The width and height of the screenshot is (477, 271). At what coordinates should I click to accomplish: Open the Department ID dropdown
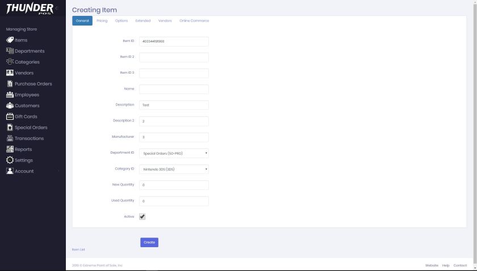pyautogui.click(x=174, y=154)
